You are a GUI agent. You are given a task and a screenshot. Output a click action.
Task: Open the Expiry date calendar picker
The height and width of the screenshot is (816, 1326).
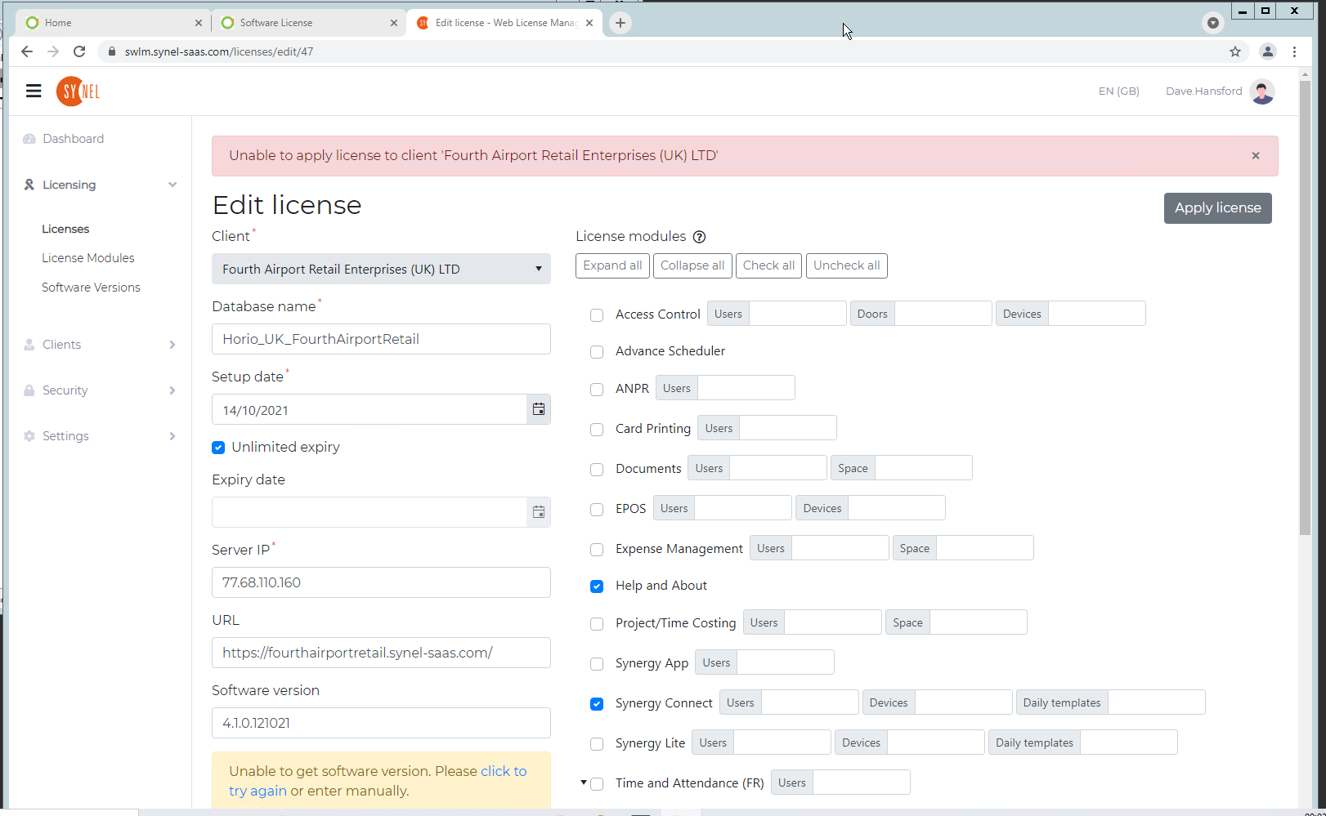(539, 512)
